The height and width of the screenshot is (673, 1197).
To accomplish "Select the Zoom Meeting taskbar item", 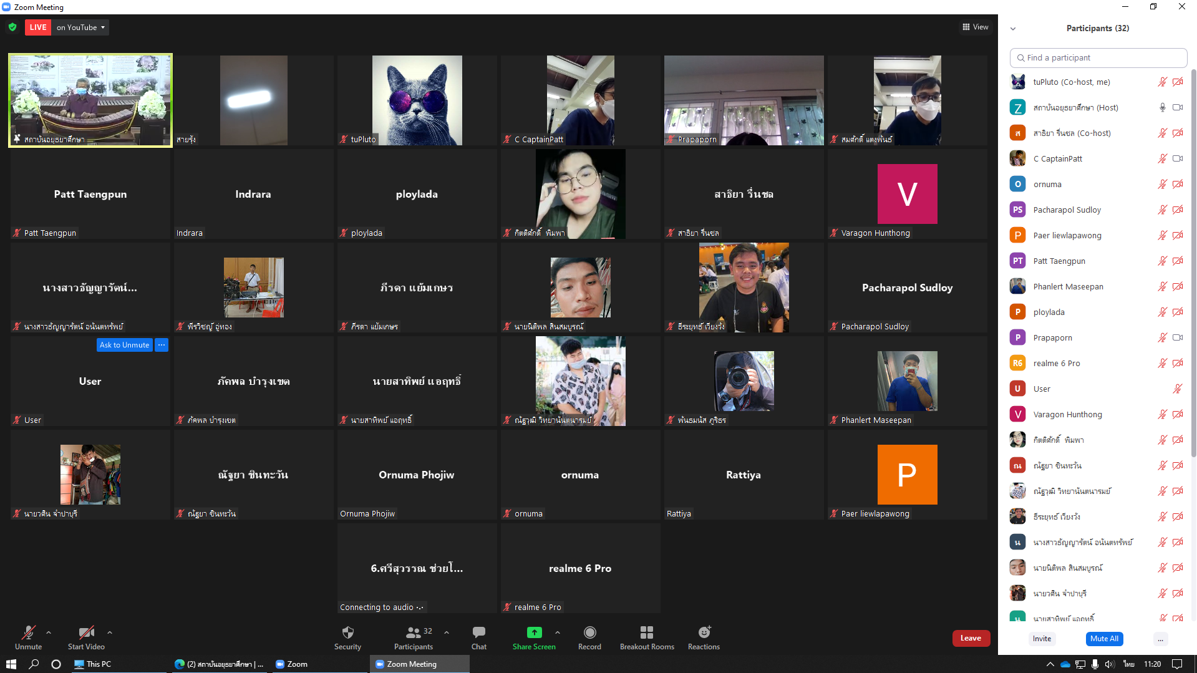I will (419, 664).
